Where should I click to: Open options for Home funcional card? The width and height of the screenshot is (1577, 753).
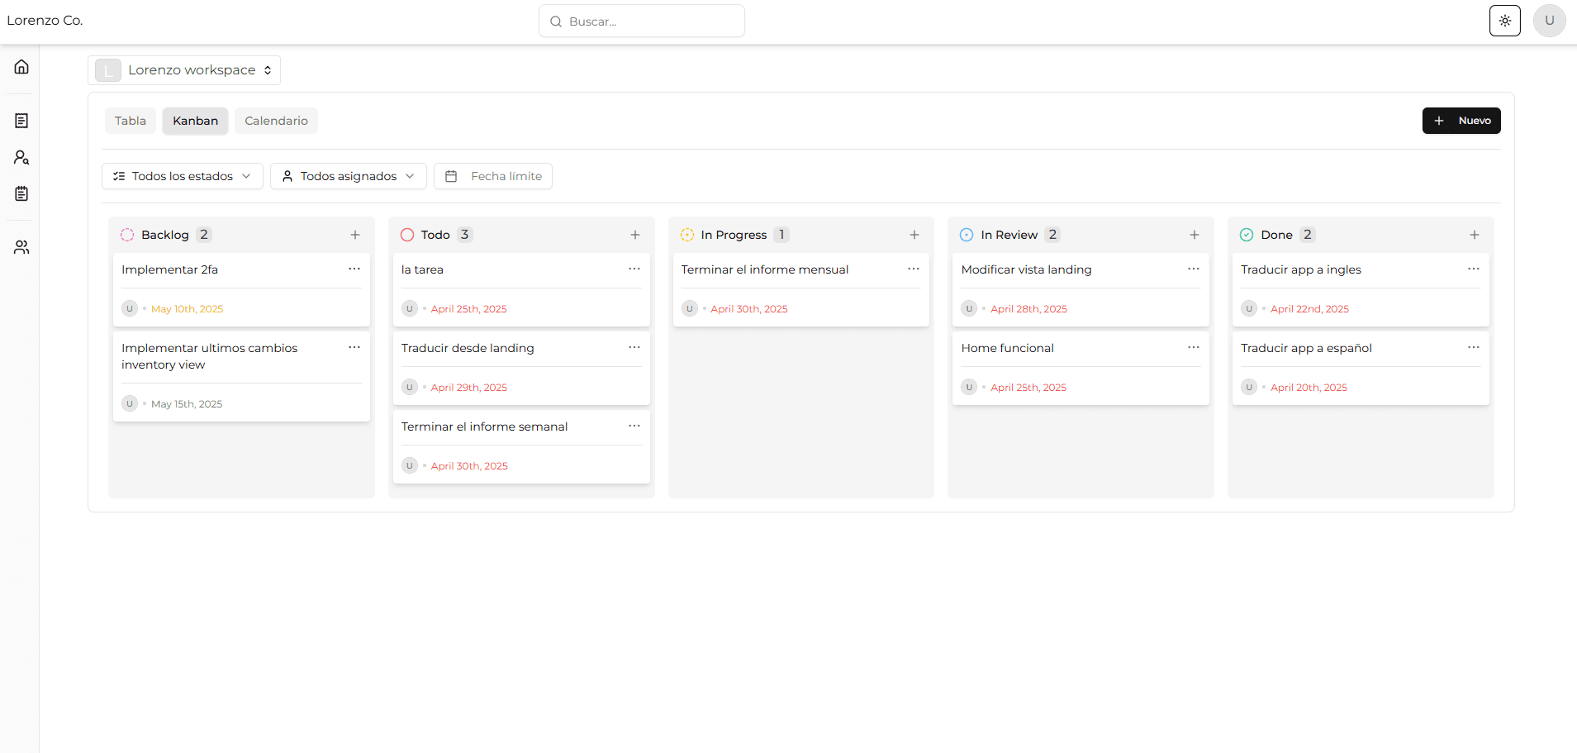pyautogui.click(x=1194, y=348)
